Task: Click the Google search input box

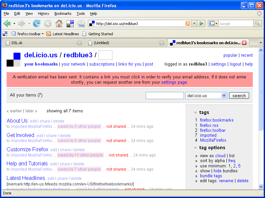Action: point(236,23)
